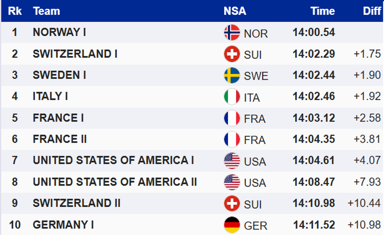384x235 pixels.
Task: Sort by the Team column header
Action: 46,11
